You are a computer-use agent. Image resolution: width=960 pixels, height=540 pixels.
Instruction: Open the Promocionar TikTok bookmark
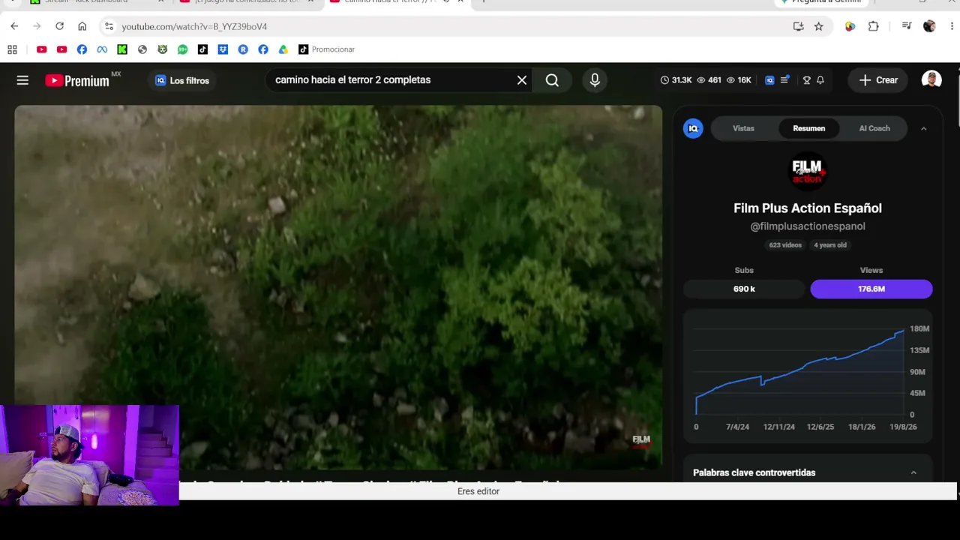point(326,49)
